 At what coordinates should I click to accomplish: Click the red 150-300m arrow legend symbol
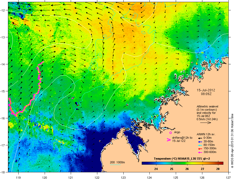click(x=200, y=148)
